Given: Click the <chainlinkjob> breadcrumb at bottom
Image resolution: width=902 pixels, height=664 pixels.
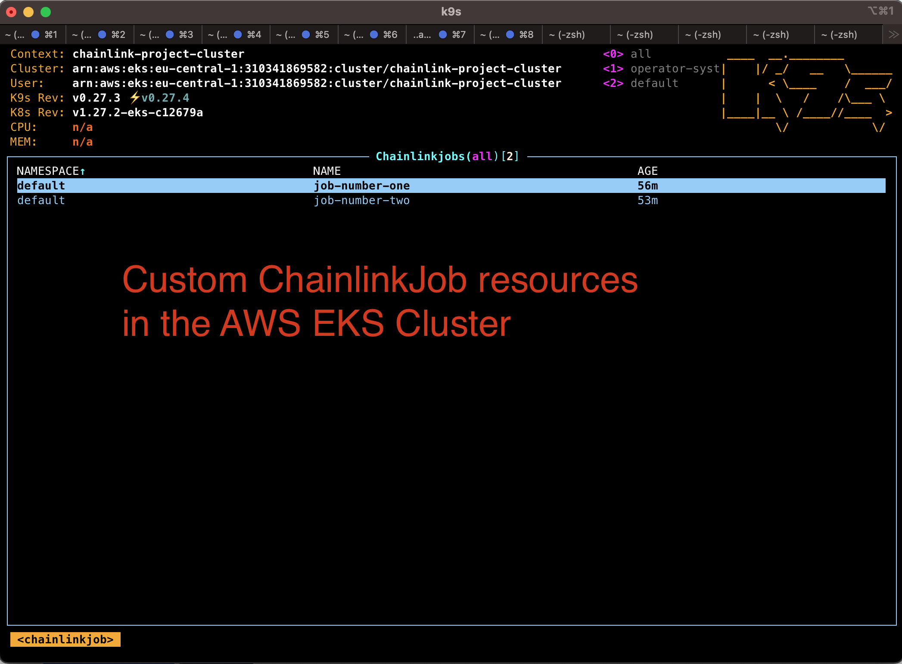Looking at the screenshot, I should [65, 639].
